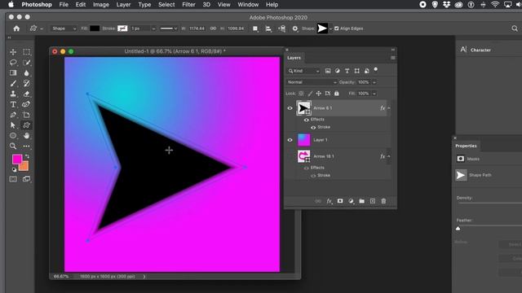This screenshot has width=522, height=293.
Task: Open path operations icon in options bar
Action: (x=255, y=29)
